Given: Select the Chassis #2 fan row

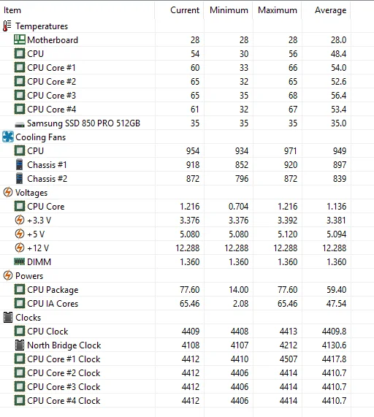Looking at the screenshot, I should pyautogui.click(x=175, y=178).
